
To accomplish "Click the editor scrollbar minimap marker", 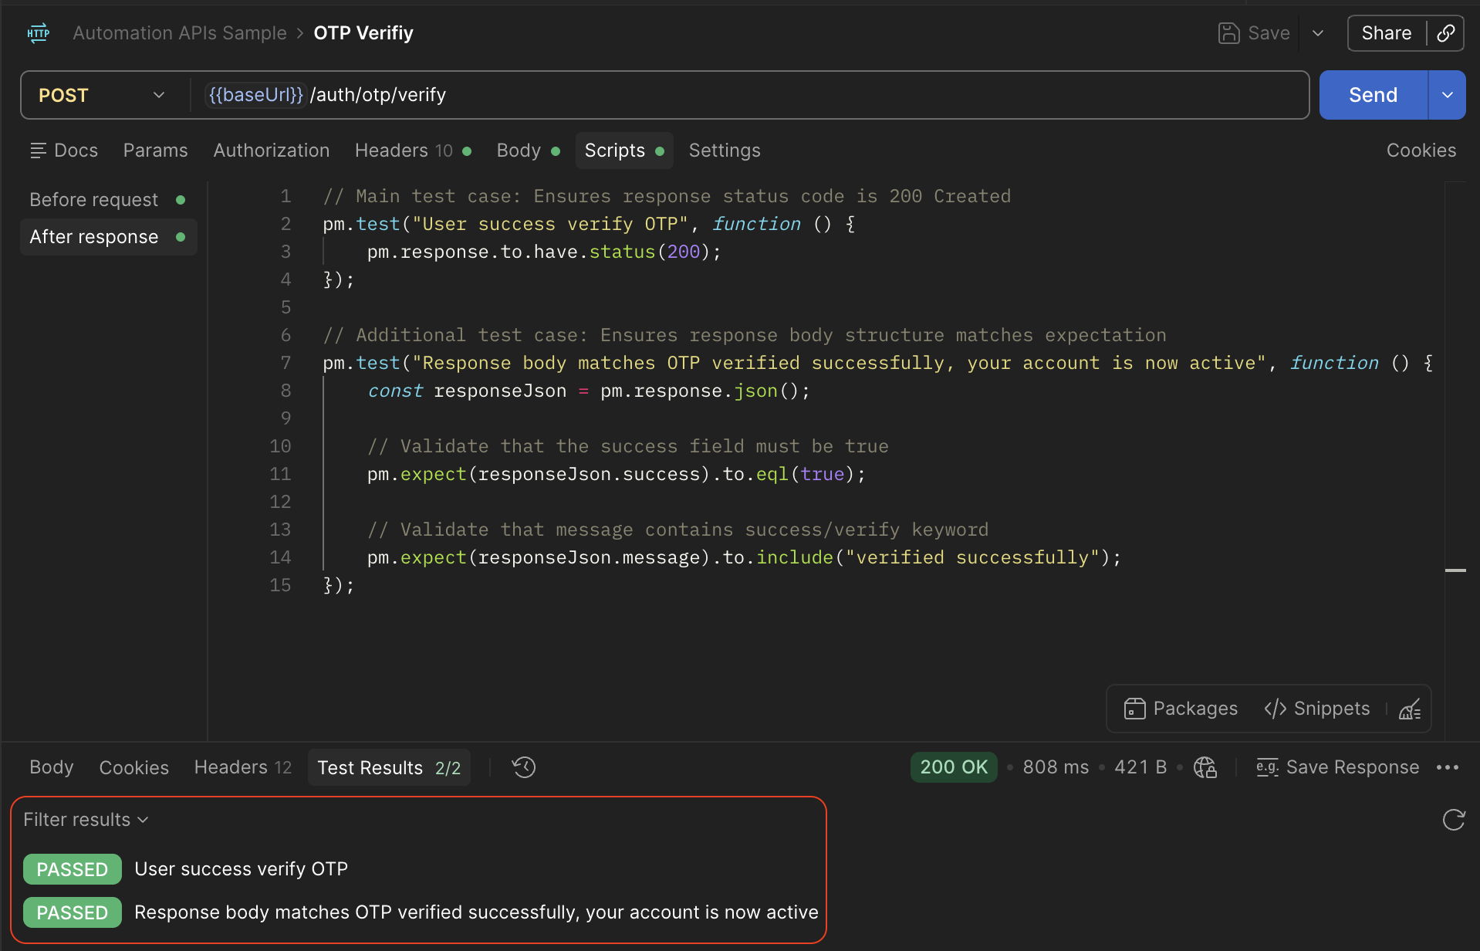I will click(1455, 570).
